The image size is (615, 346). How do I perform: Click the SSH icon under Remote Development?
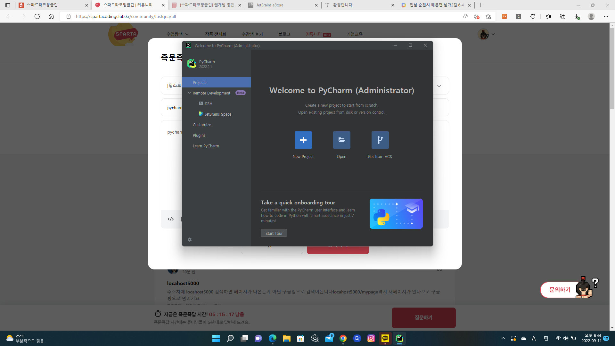[x=201, y=103]
